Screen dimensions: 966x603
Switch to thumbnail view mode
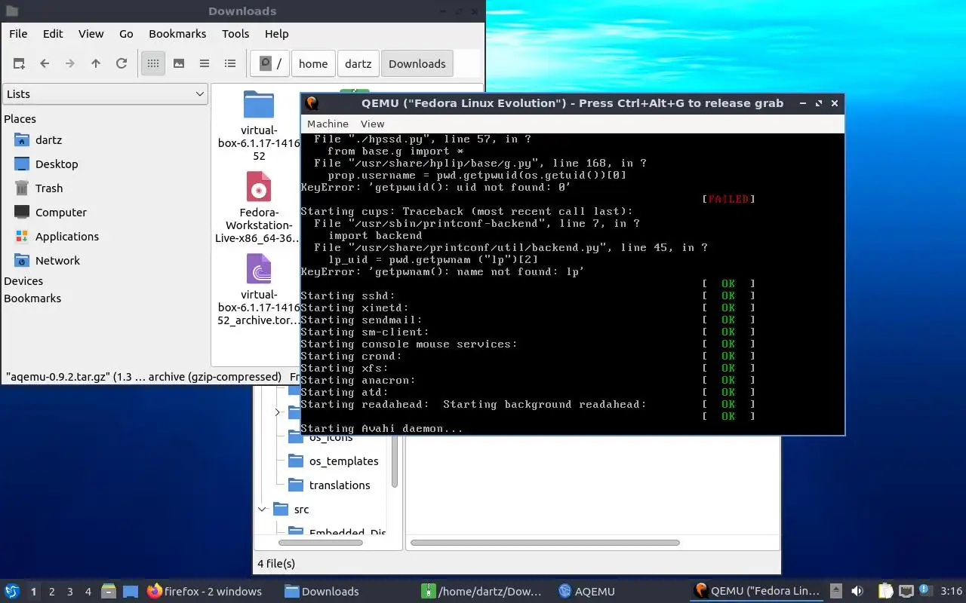tap(179, 64)
